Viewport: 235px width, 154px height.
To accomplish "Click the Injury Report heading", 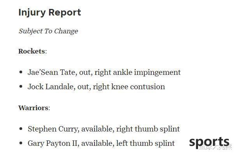I will (x=50, y=12).
